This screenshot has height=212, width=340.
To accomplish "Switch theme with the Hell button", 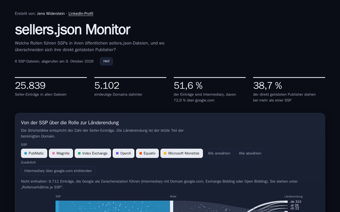I will click(106, 61).
